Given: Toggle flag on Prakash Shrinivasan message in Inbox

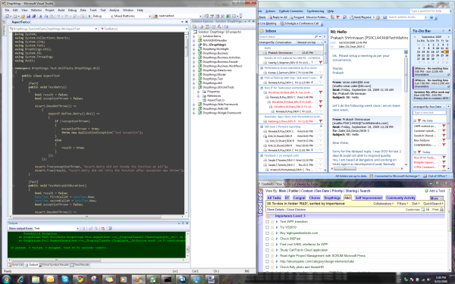Looking at the screenshot, I should pos(321,53).
